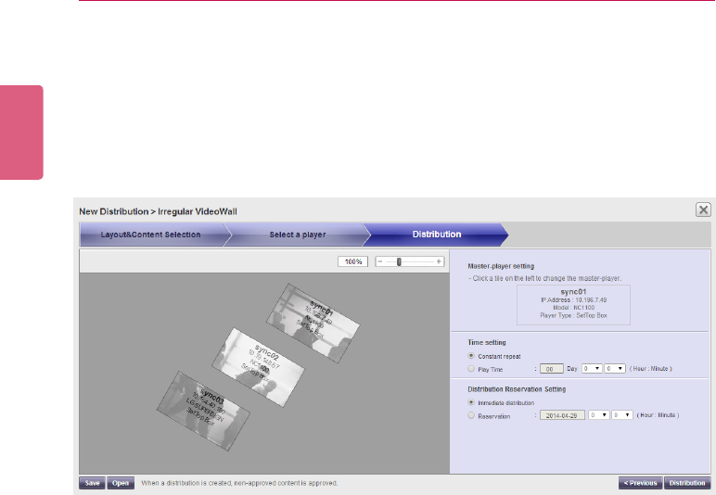Click the non-approved content notice text

(x=239, y=483)
